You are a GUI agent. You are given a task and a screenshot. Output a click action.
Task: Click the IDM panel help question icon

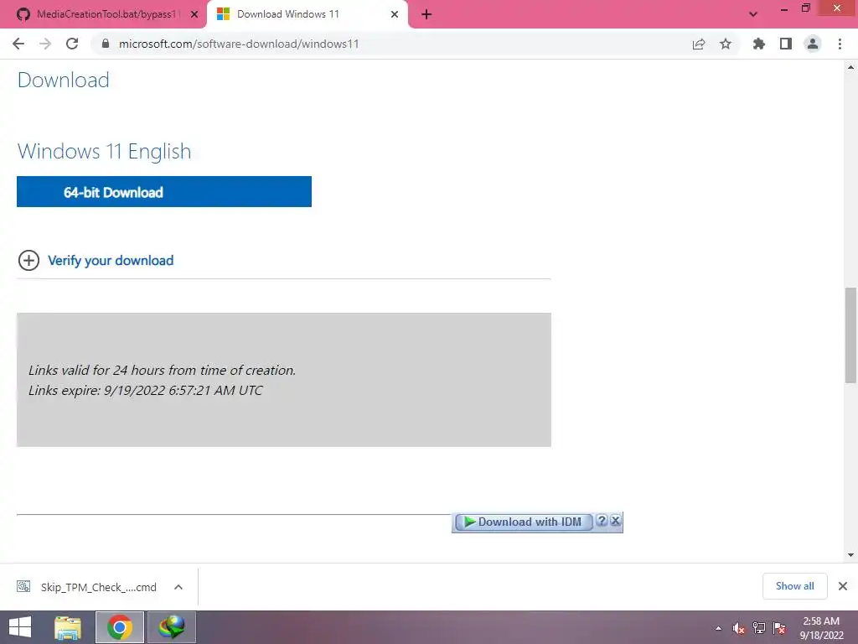click(602, 520)
